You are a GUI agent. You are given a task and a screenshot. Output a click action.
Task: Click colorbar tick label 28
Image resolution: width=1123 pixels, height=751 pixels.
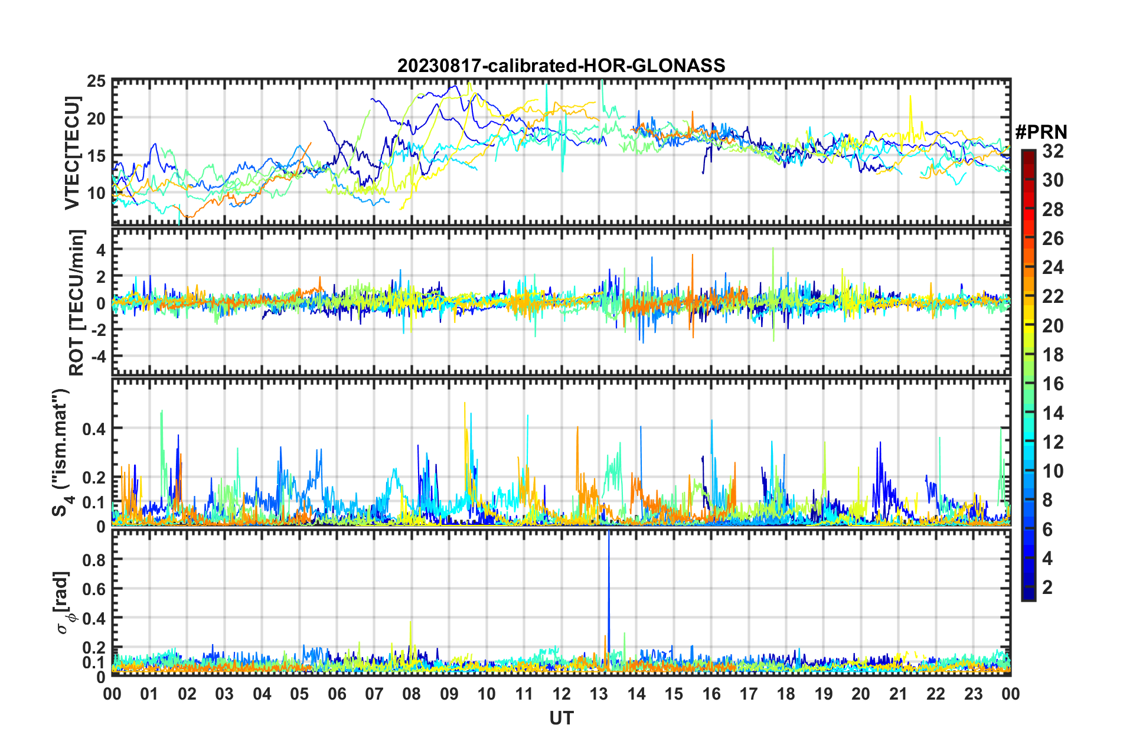[1053, 210]
